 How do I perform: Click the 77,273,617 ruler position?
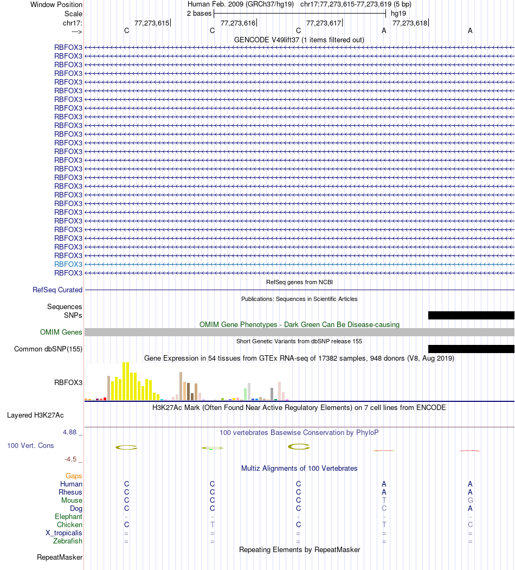(324, 23)
